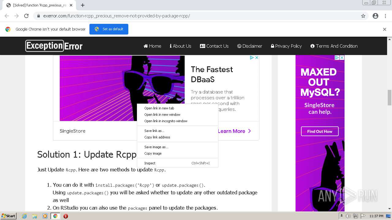Viewport: 392px width, 220px height.
Task: Click the scrollbar down arrow
Action: [390, 209]
